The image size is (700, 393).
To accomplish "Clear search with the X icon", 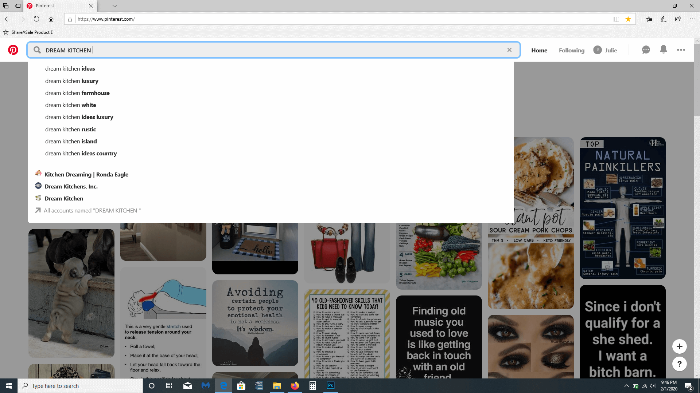I will pos(509,50).
